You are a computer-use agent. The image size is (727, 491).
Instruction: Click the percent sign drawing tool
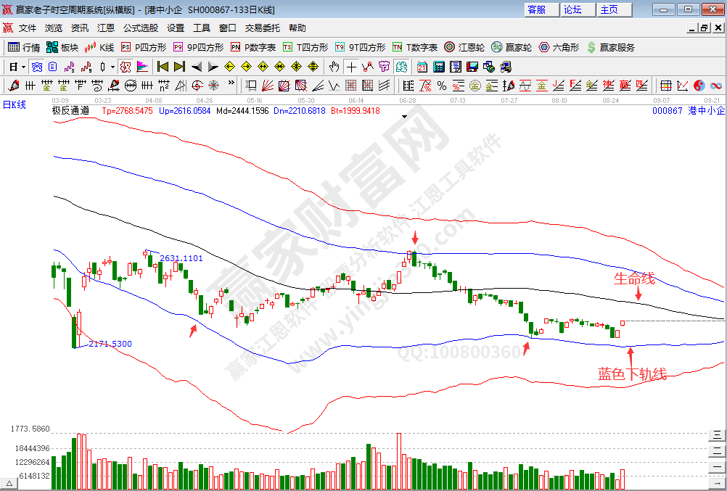coord(442,86)
